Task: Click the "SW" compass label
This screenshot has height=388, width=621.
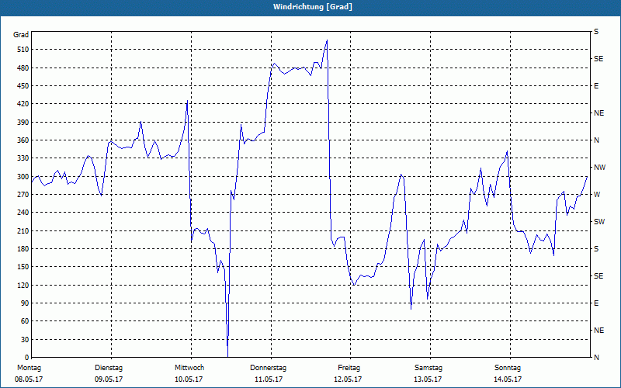Action: pyautogui.click(x=599, y=222)
